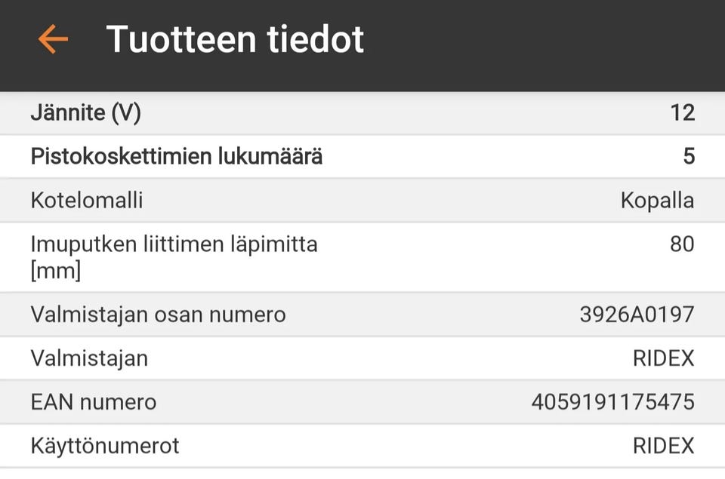This screenshot has height=479, width=725.
Task: Select Pistokoskettimien lukumäärä label
Action: pyautogui.click(x=177, y=157)
